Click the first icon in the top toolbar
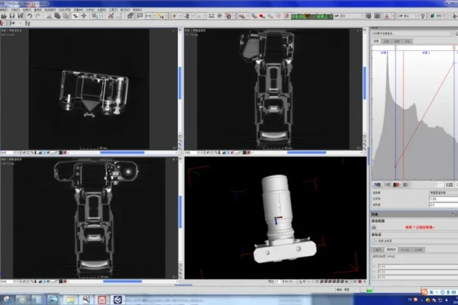This screenshot has width=458, height=305. [4, 15]
